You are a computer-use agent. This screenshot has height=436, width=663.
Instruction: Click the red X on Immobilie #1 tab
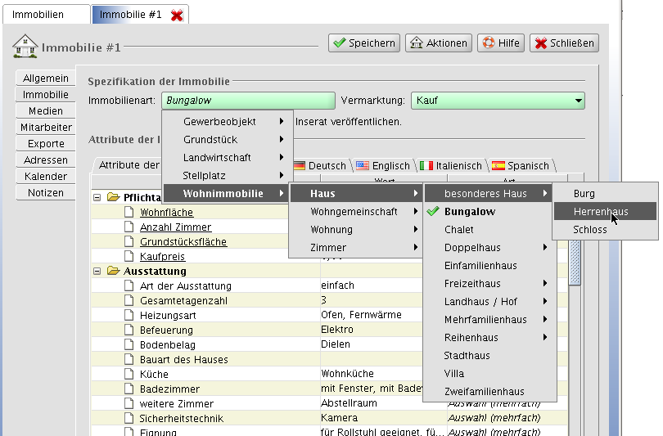tap(177, 15)
